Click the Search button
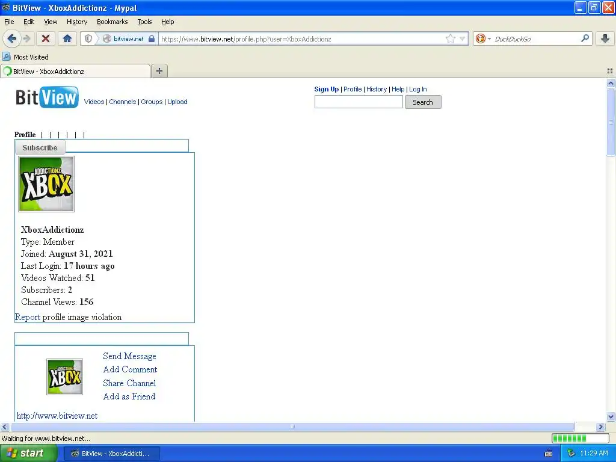 click(x=423, y=102)
